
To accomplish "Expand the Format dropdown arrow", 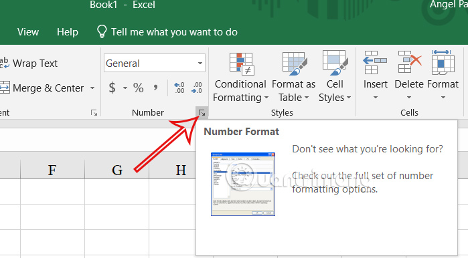I will 443,98.
